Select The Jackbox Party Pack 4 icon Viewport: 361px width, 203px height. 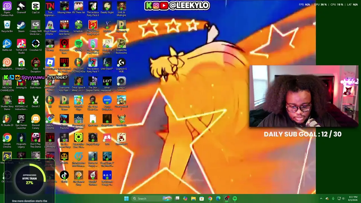(x=93, y=9)
